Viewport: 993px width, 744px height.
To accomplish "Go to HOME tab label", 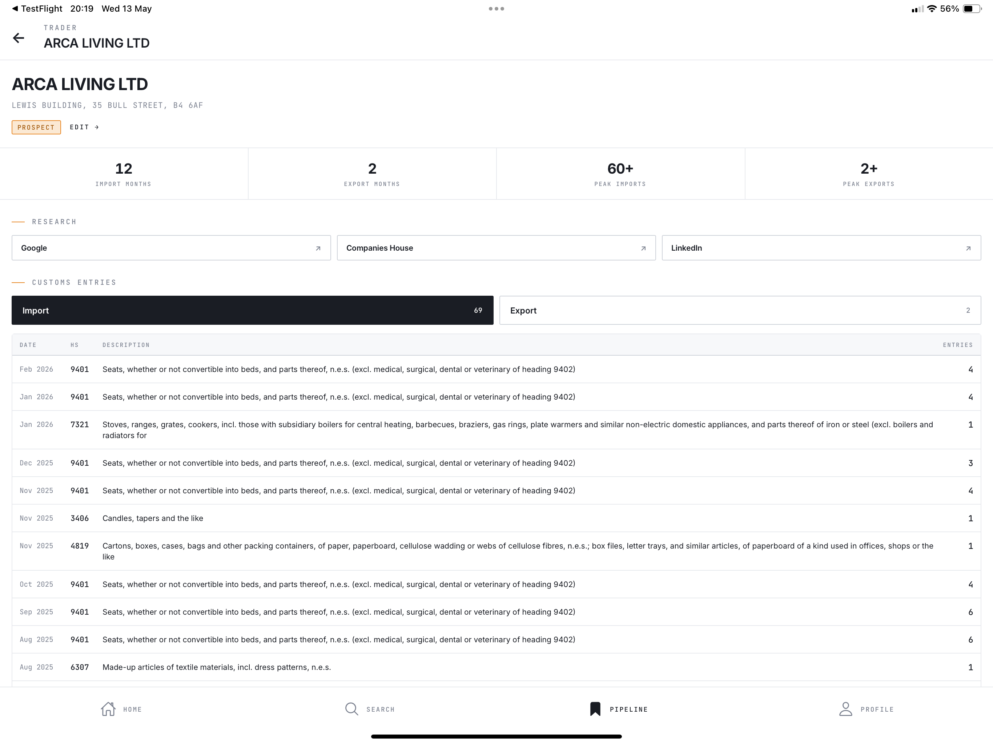I will coord(132,709).
